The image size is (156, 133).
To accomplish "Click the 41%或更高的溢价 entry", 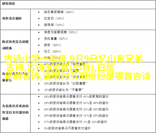I will click(x=76, y=97).
